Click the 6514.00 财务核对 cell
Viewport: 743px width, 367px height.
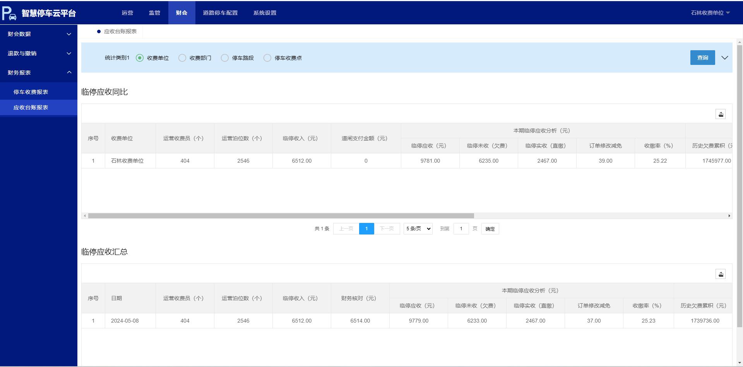[360, 321]
